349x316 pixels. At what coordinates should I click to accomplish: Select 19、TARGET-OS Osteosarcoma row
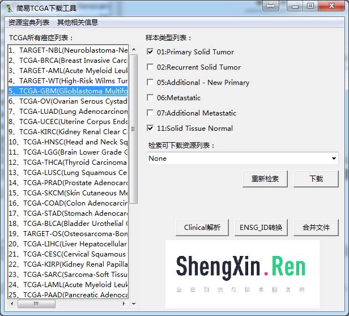(68, 234)
